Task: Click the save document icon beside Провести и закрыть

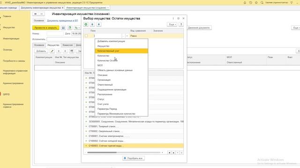Action: (x=63, y=28)
